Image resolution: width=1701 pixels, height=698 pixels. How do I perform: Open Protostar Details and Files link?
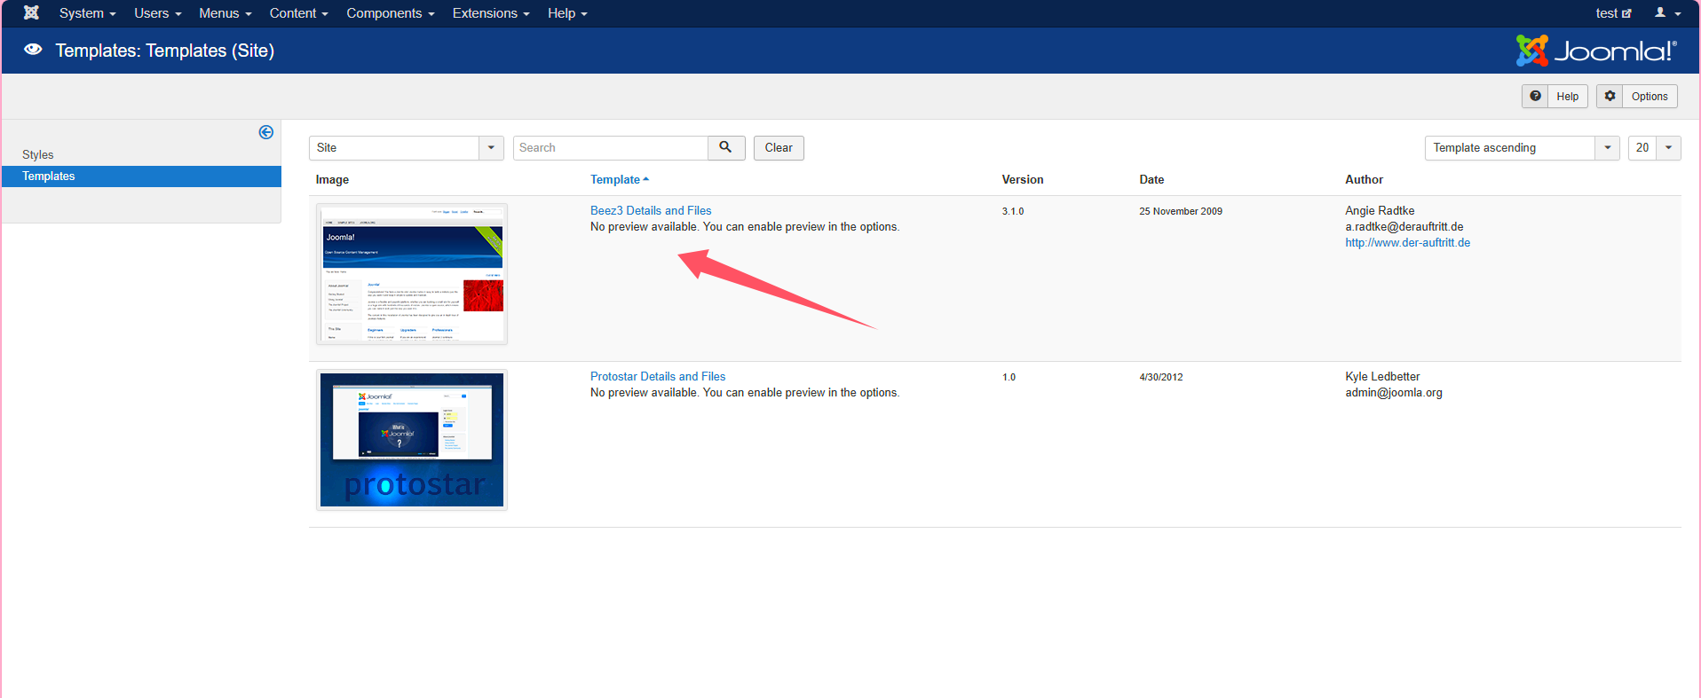pos(658,376)
